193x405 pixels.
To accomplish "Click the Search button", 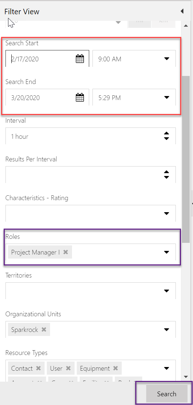I will (x=167, y=394).
